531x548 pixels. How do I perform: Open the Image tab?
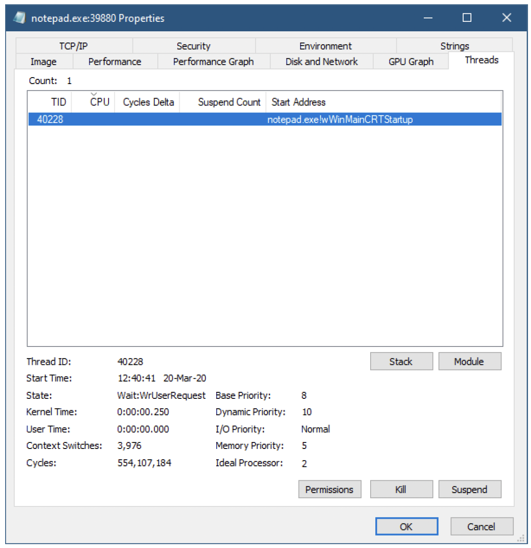pos(44,61)
